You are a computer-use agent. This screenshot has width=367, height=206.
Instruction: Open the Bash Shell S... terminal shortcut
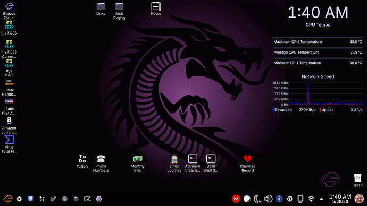click(211, 164)
